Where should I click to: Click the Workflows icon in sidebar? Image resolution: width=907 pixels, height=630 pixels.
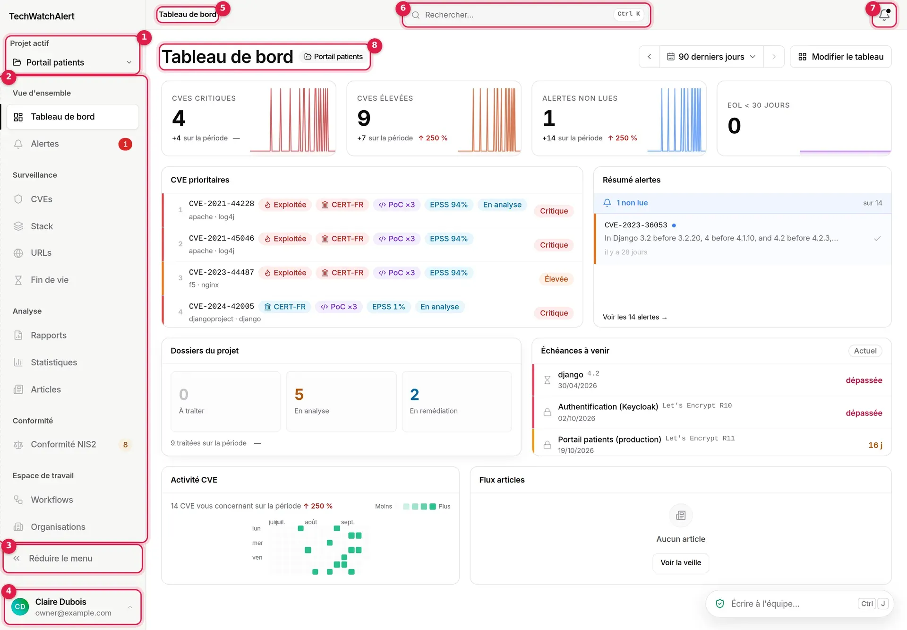18,500
